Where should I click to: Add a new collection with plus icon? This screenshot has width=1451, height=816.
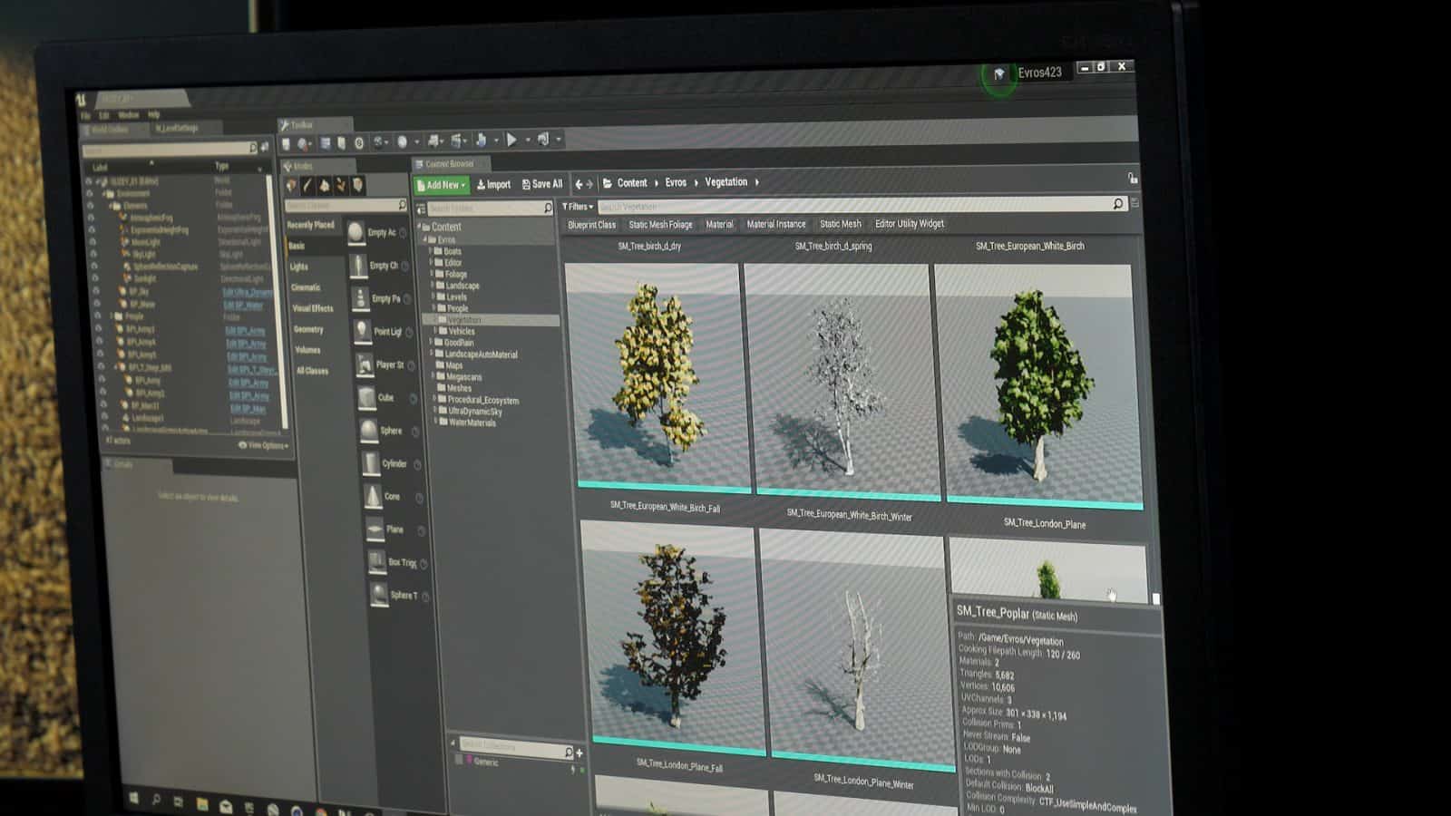579,753
